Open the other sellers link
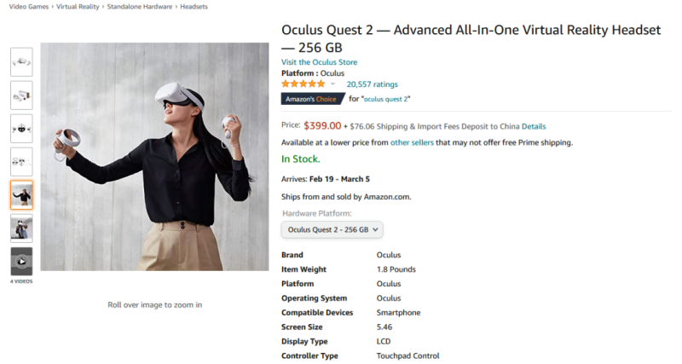The height and width of the screenshot is (364, 682). [412, 142]
